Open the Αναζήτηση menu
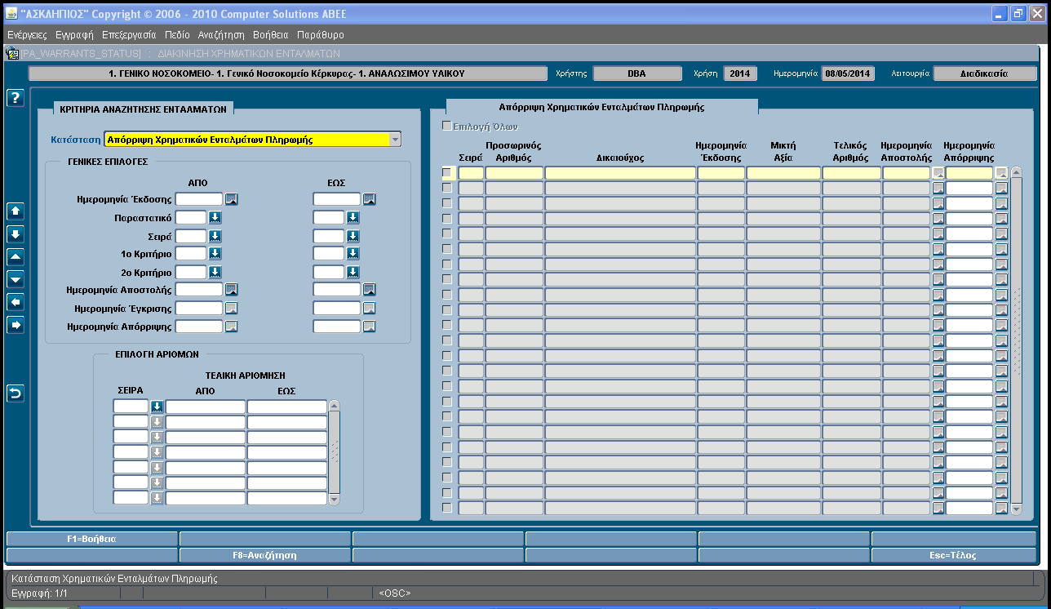1051x609 pixels. pos(221,35)
